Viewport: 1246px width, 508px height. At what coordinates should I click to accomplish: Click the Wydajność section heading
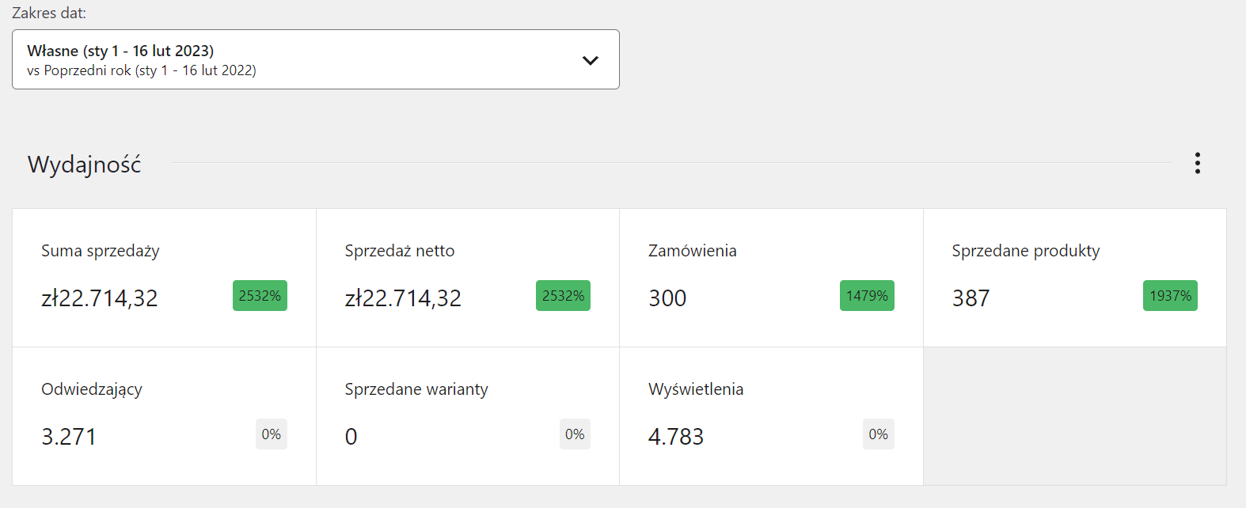click(84, 165)
